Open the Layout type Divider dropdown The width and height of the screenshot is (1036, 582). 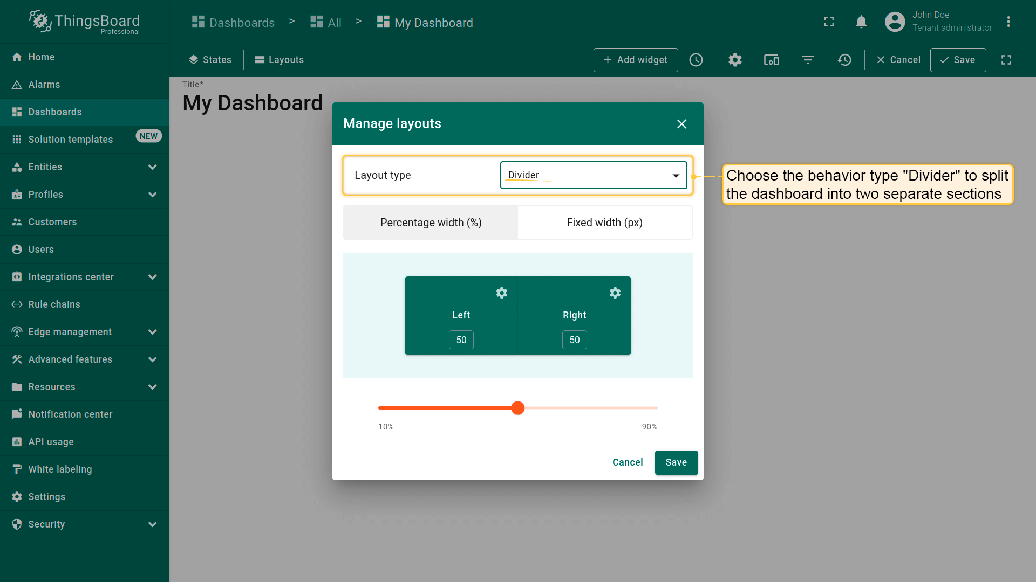tap(594, 175)
